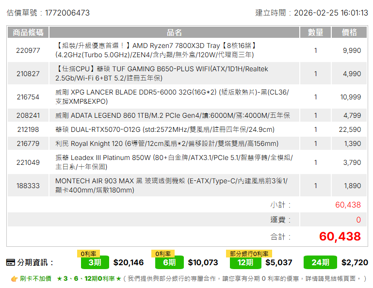Click the 6期 amount $10,073

pos(203,263)
